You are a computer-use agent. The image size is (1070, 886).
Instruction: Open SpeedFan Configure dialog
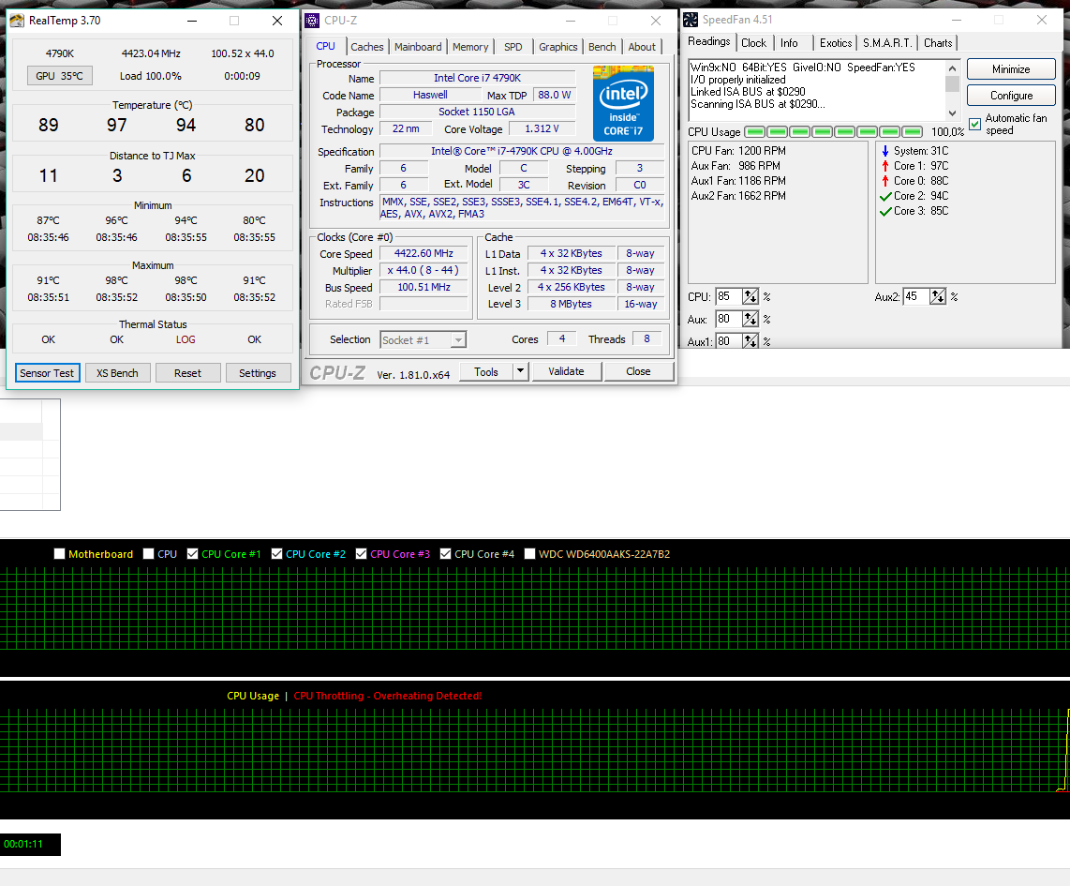point(1011,96)
